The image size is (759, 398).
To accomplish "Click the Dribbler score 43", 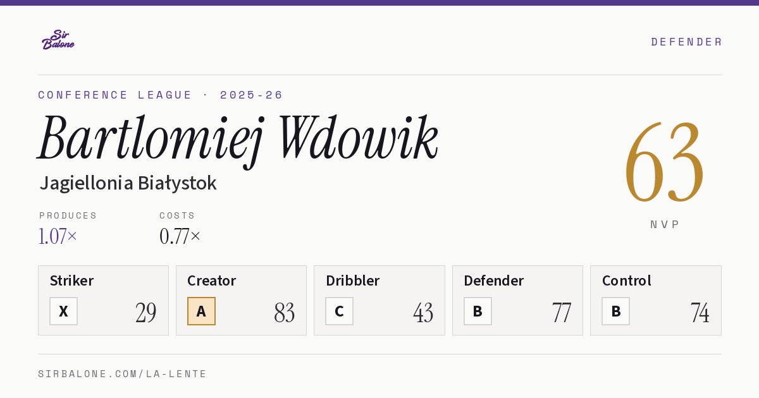I will pyautogui.click(x=423, y=313).
